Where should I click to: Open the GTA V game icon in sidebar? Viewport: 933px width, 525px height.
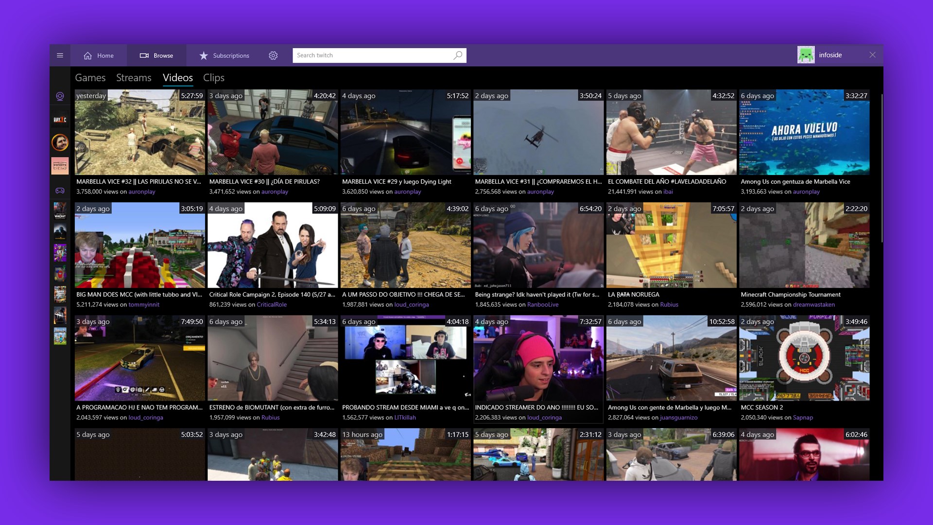[x=60, y=294]
